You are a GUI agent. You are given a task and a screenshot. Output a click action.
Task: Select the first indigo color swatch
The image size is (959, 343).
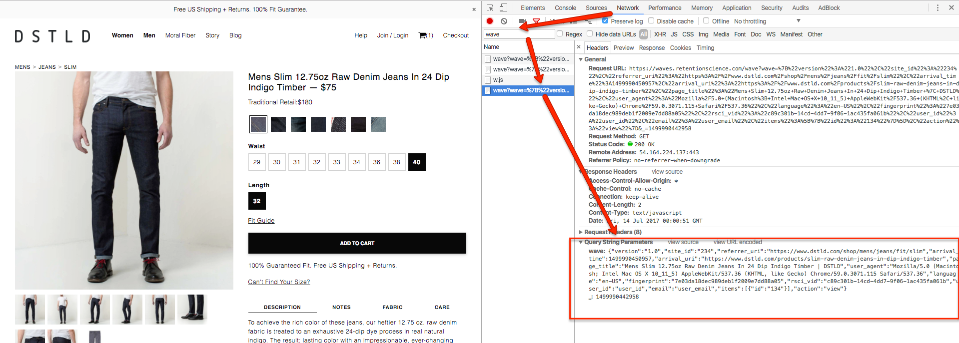[x=258, y=124]
